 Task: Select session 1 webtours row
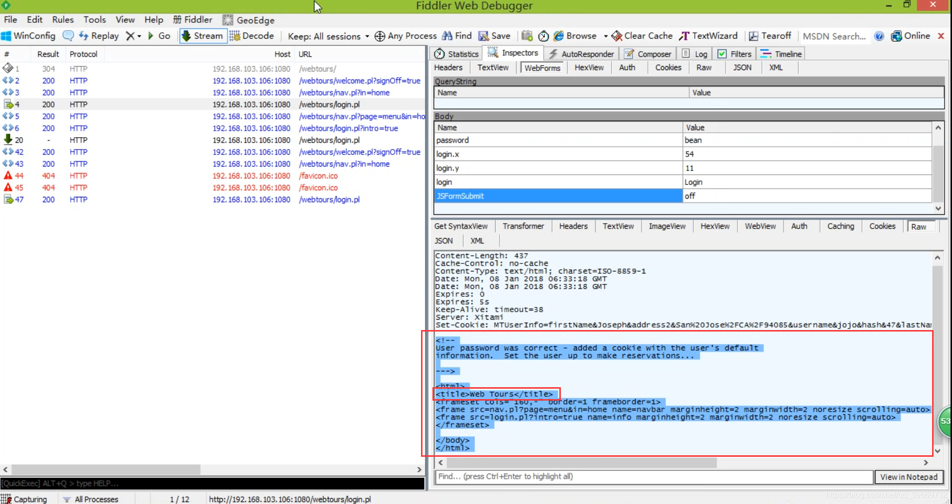click(x=213, y=69)
